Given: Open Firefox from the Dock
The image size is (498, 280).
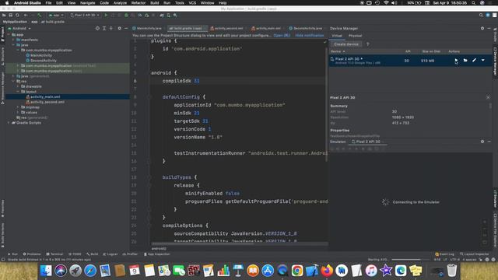Looking at the screenshot, I should (327, 271).
